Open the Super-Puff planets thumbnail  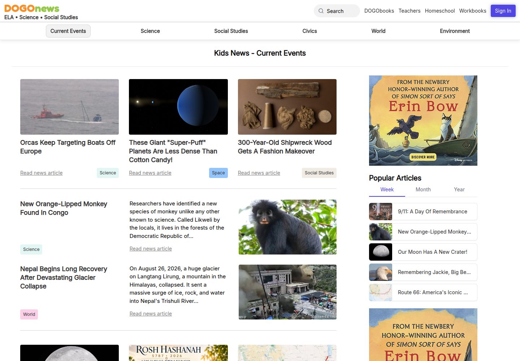click(x=178, y=107)
